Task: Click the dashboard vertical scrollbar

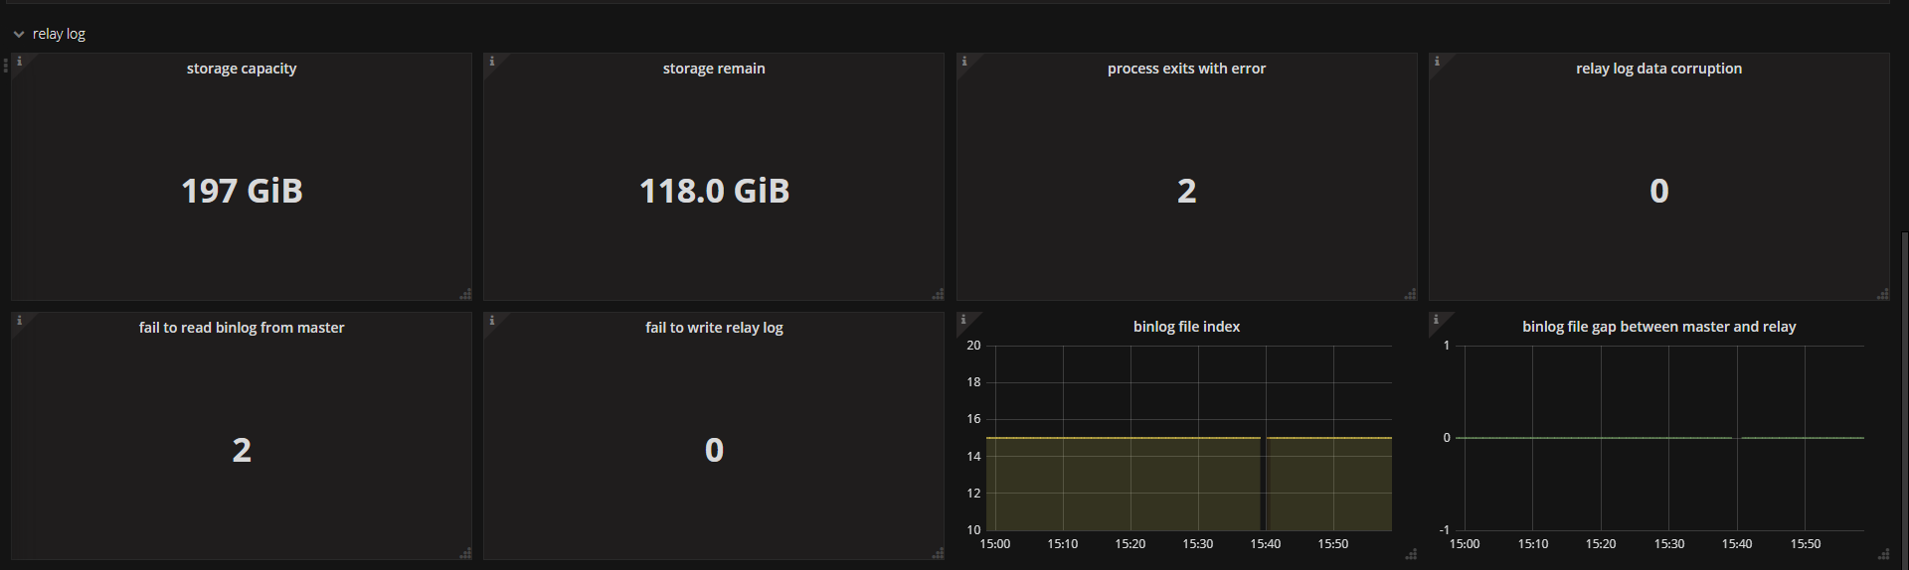Action: [1904, 397]
